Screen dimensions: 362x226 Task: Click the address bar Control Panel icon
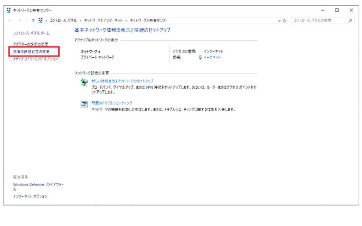[x=41, y=20]
